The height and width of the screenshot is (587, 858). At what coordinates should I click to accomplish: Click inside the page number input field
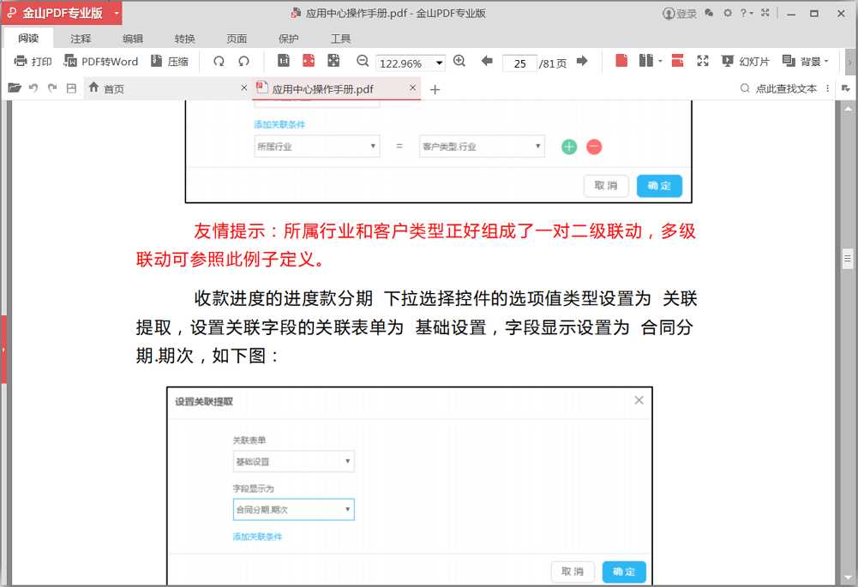519,62
